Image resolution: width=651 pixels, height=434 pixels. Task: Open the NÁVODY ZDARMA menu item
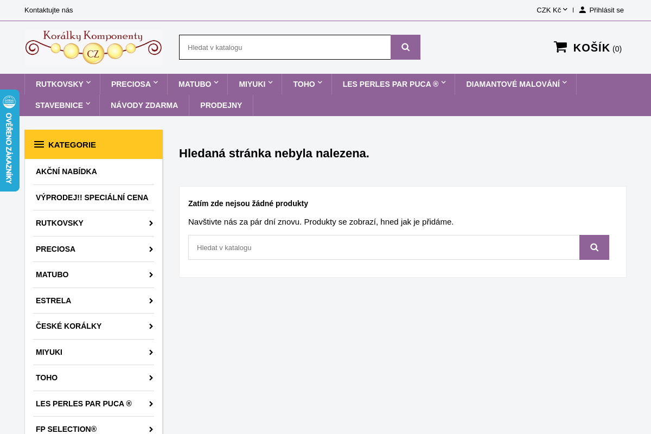144,105
